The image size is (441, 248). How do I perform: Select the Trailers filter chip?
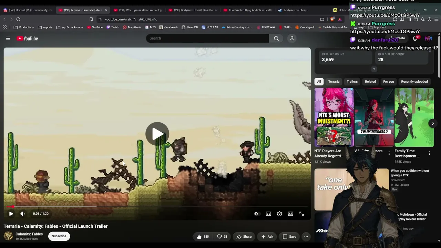[352, 82]
